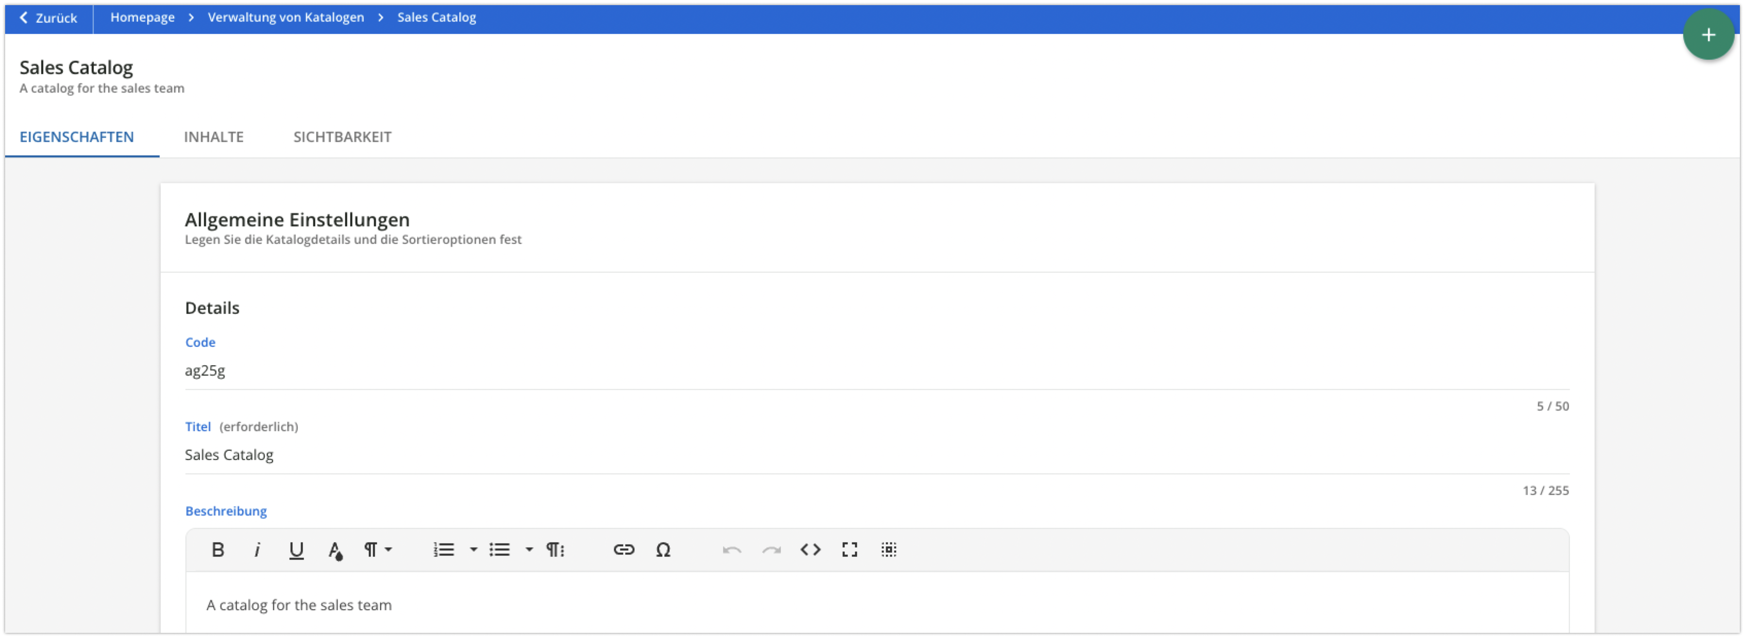Viewport: 1745px width, 638px height.
Task: Underline the selected description text
Action: [296, 550]
